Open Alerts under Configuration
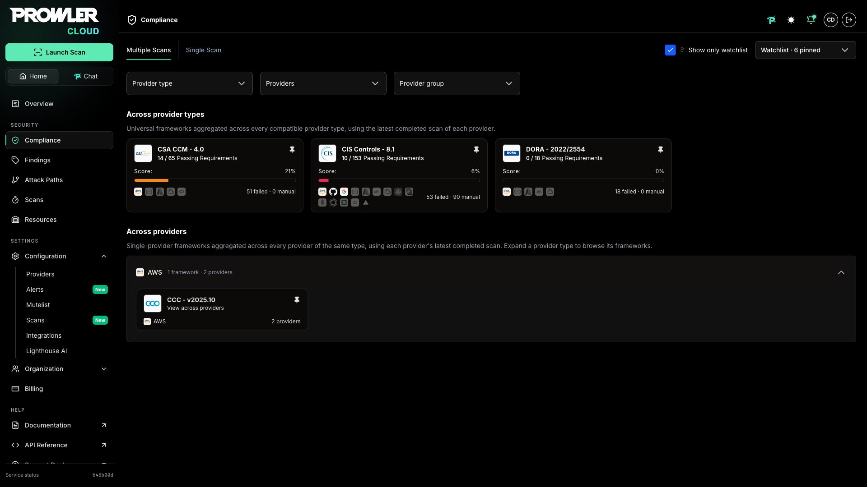This screenshot has height=487, width=867. coord(35,289)
